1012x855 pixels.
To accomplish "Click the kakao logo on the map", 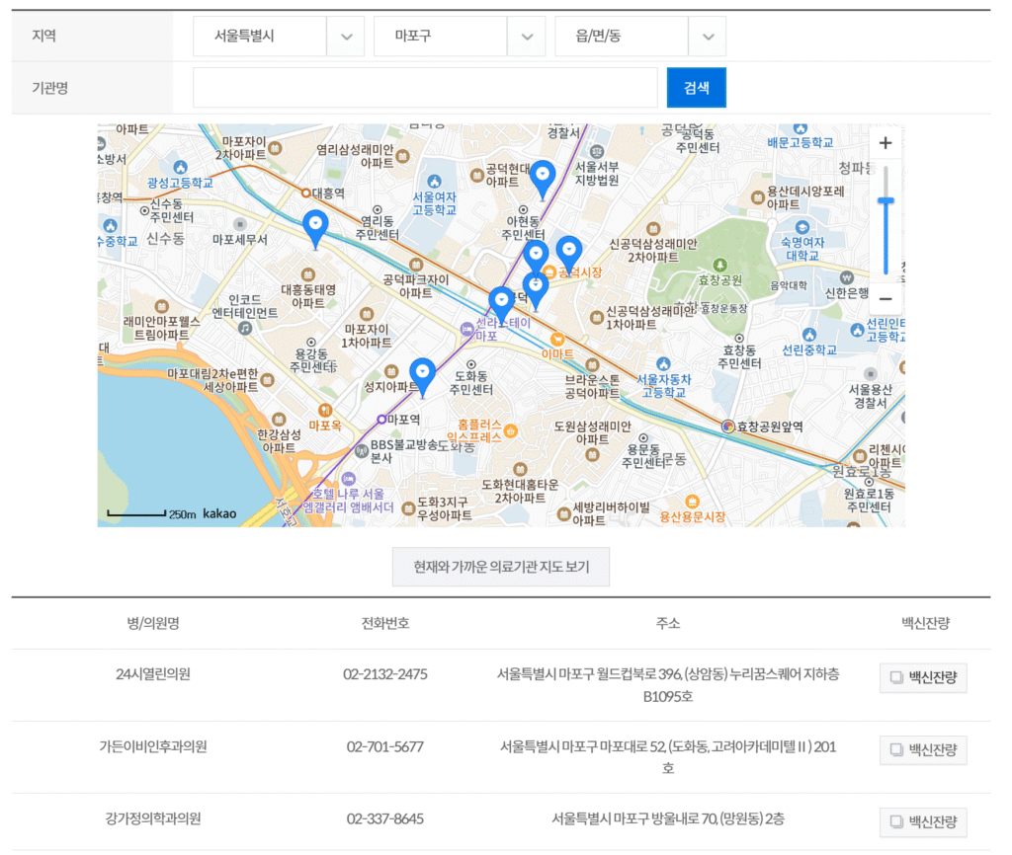I will point(219,513).
